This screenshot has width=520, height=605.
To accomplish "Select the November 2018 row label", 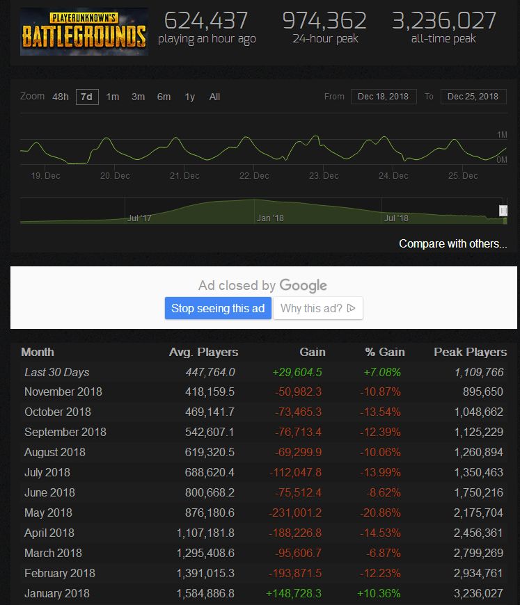I will [x=63, y=392].
